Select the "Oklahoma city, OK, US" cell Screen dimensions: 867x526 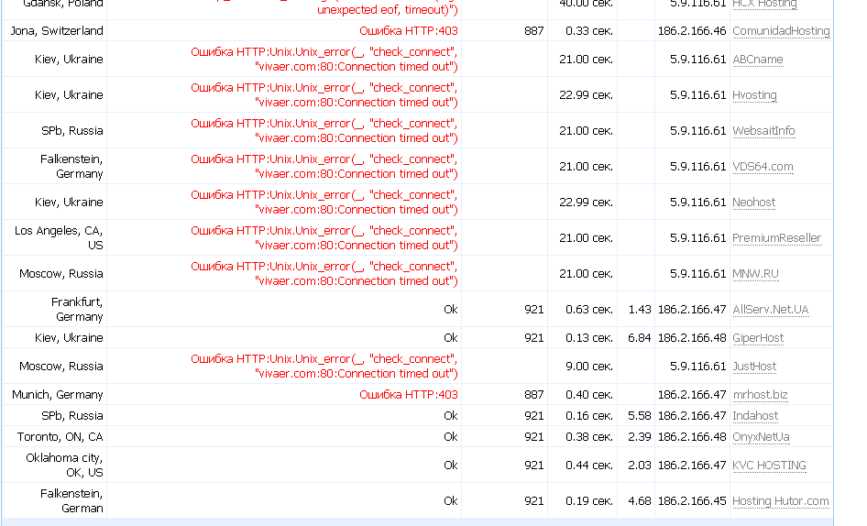tap(64, 466)
